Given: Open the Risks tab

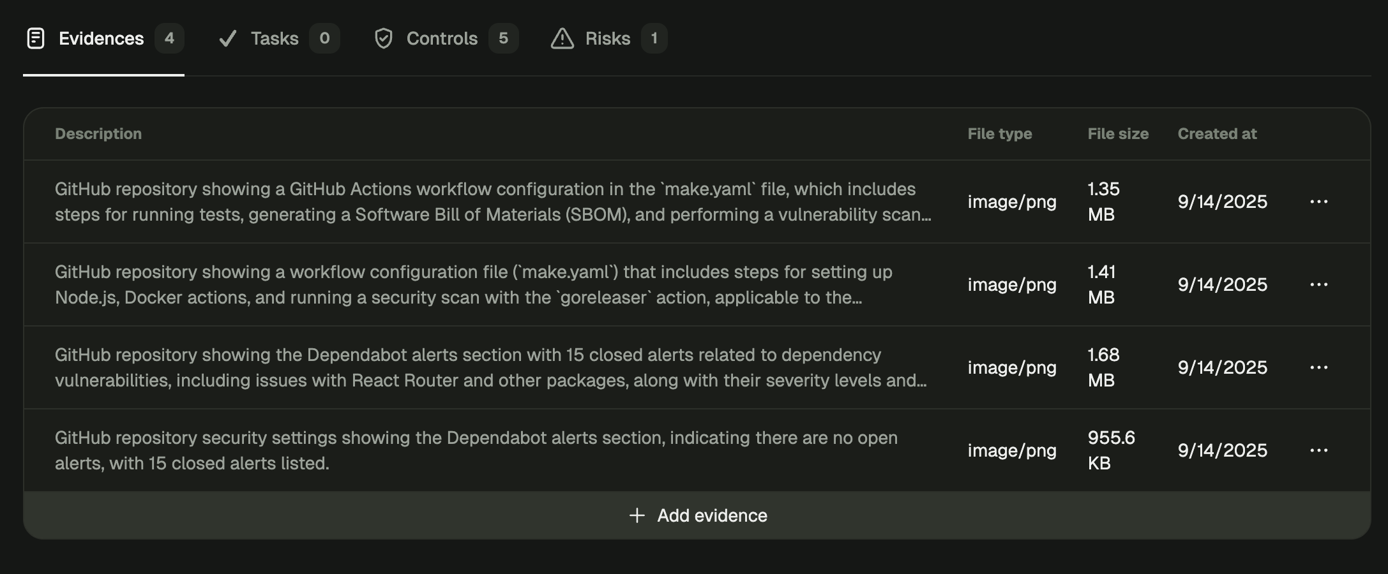Looking at the screenshot, I should coord(607,38).
